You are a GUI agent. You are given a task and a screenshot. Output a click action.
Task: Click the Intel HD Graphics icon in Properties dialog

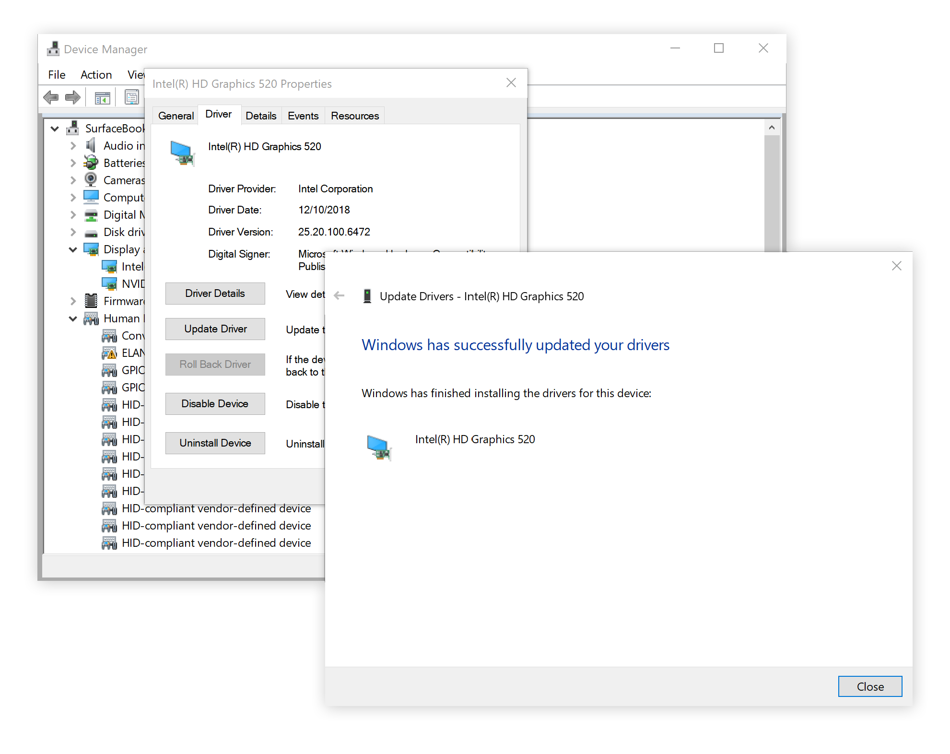pos(183,153)
